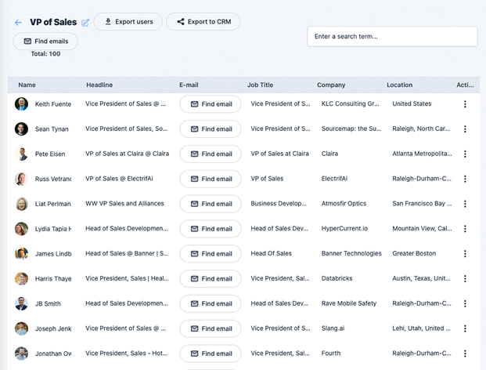Find email for Russ Vetrano

point(211,179)
